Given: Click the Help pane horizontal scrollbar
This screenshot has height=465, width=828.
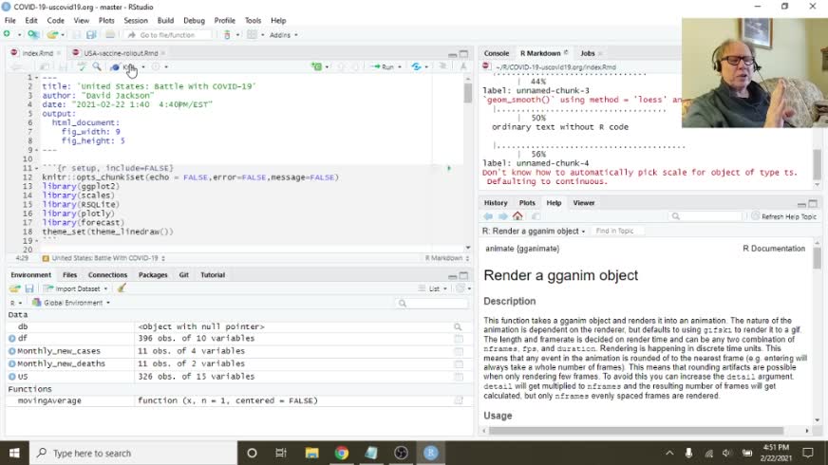Looking at the screenshot, I should (636, 431).
